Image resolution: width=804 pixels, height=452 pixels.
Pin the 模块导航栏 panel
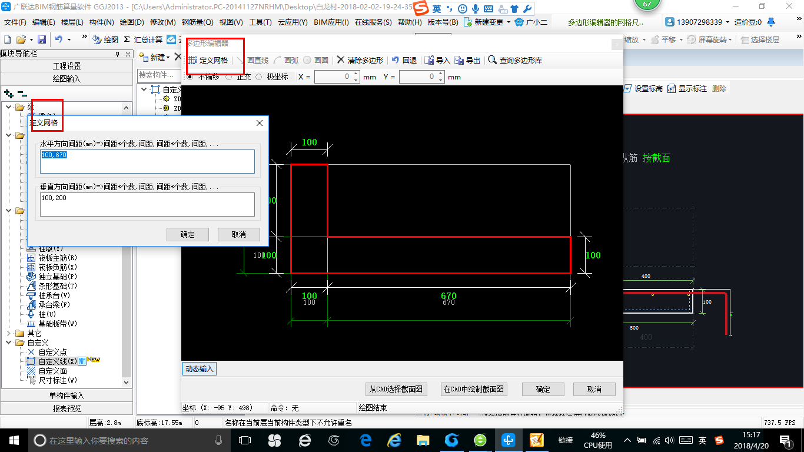coord(117,54)
